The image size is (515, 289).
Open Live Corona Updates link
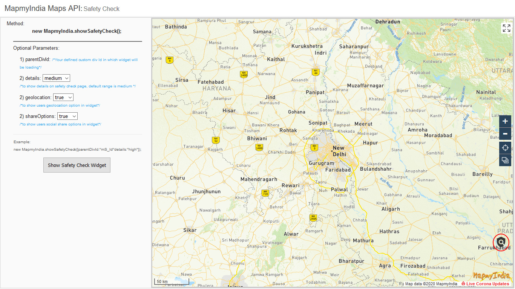click(x=485, y=284)
